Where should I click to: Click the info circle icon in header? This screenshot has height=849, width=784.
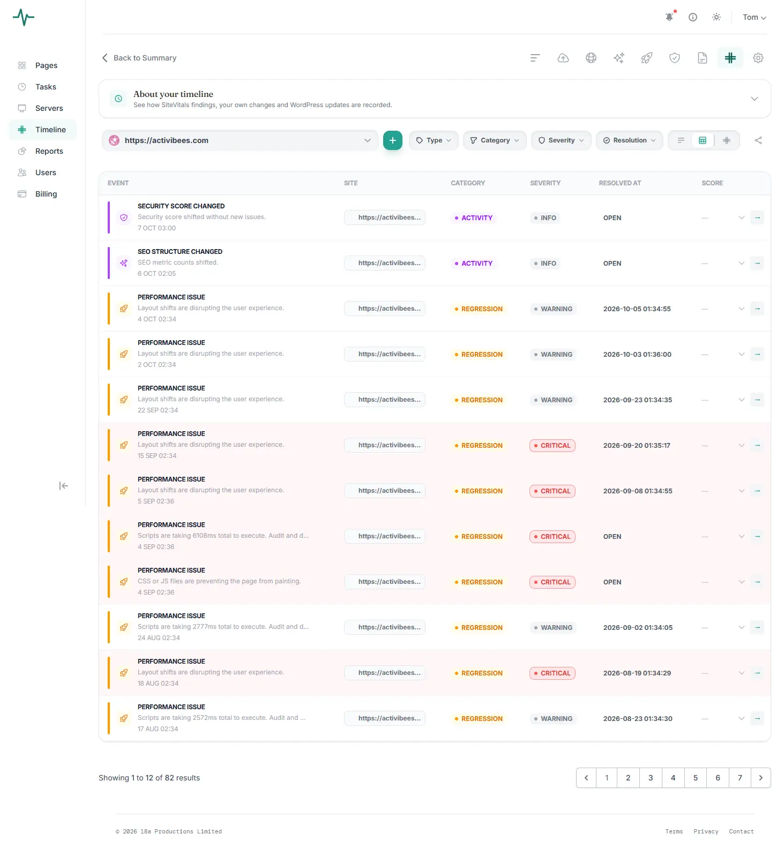click(x=693, y=17)
